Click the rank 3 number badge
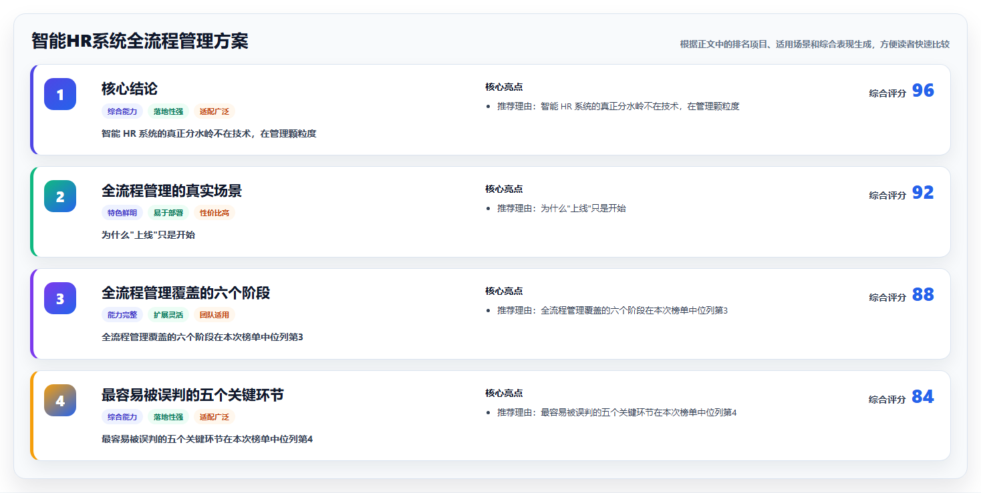The height and width of the screenshot is (493, 981). tap(60, 298)
